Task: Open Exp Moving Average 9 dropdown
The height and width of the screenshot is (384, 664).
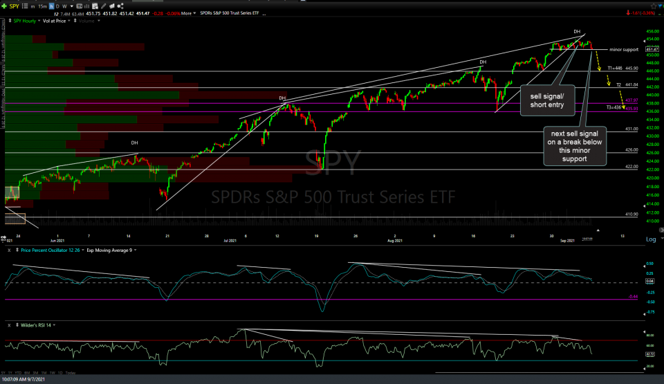Action: coord(135,250)
